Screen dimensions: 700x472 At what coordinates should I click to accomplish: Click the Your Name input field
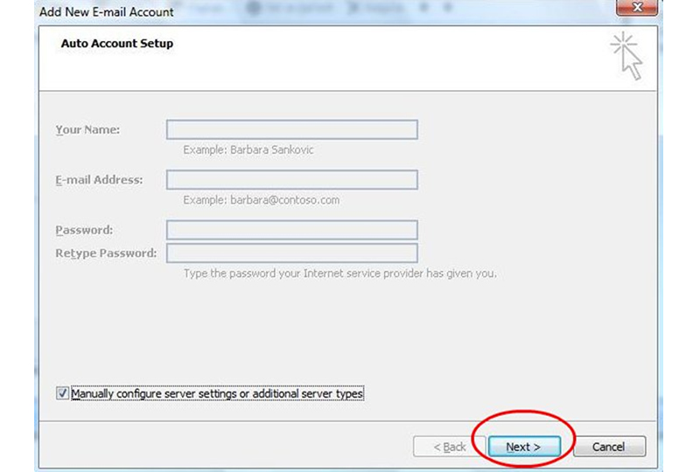coord(291,130)
